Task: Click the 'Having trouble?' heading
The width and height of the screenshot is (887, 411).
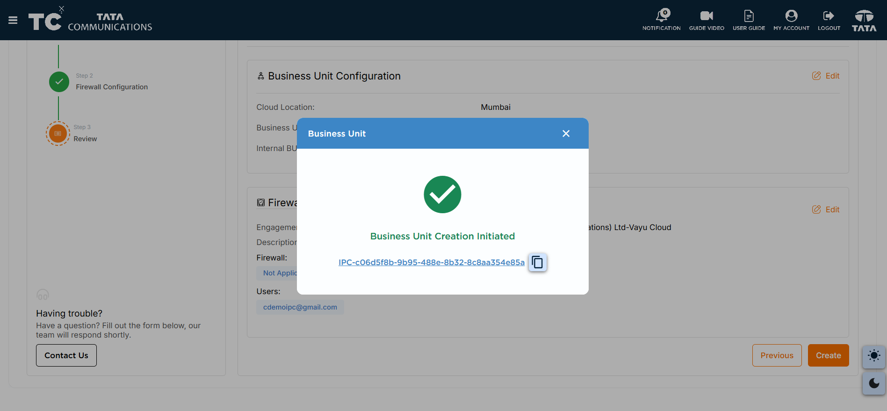Action: [69, 313]
